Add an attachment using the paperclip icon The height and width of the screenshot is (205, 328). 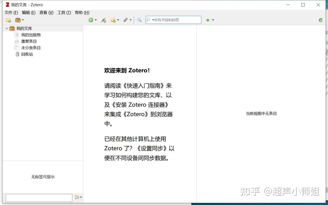pos(126,20)
